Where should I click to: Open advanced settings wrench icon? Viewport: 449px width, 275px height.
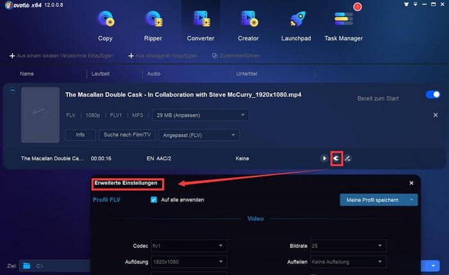tap(337, 158)
